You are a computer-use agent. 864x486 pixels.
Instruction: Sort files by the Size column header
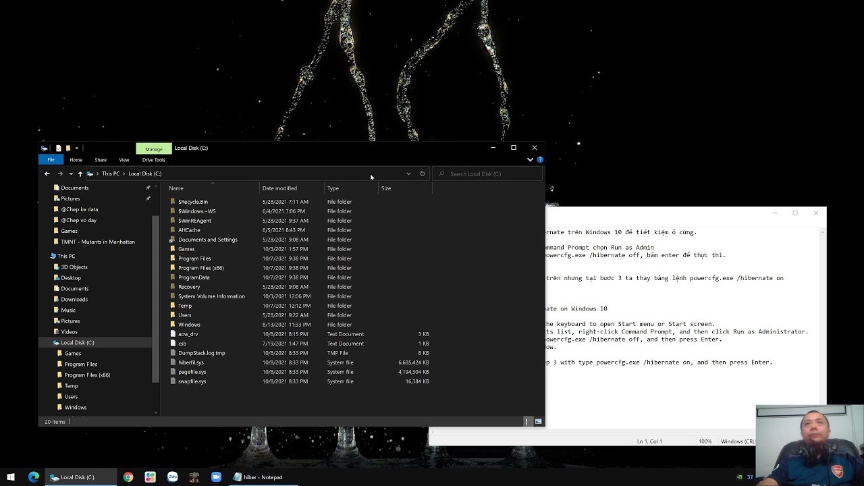pyautogui.click(x=386, y=188)
